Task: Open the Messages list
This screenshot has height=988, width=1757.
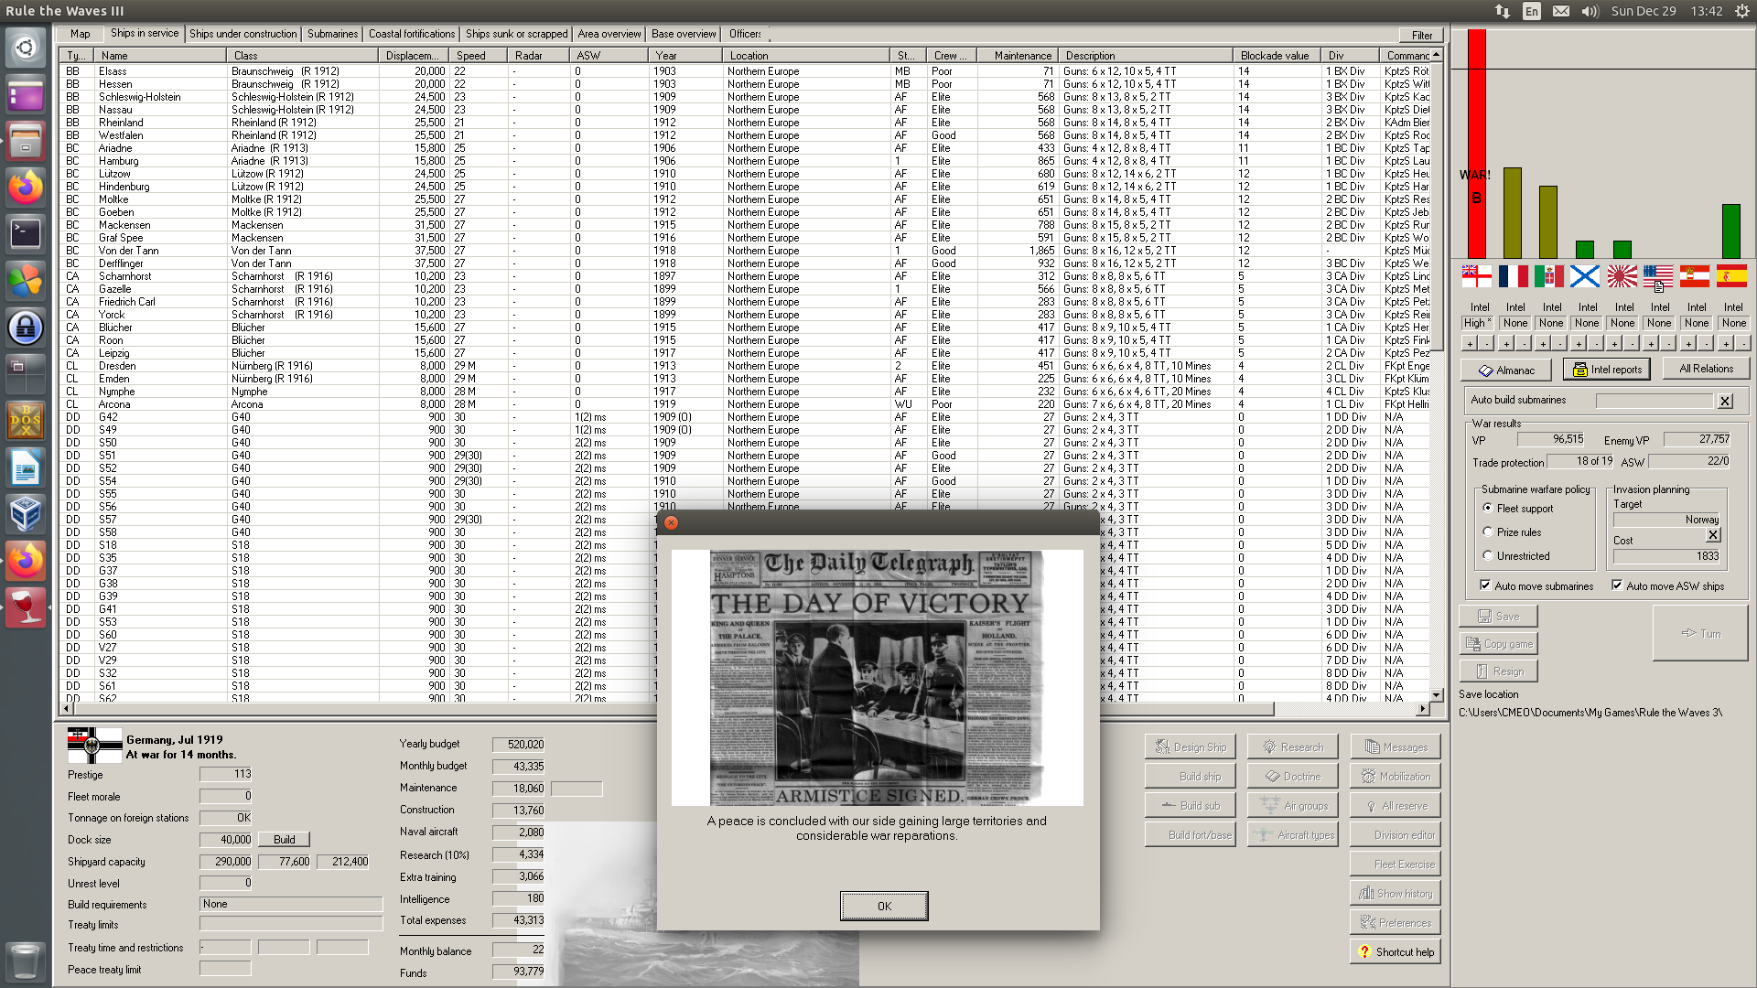Action: (1395, 746)
